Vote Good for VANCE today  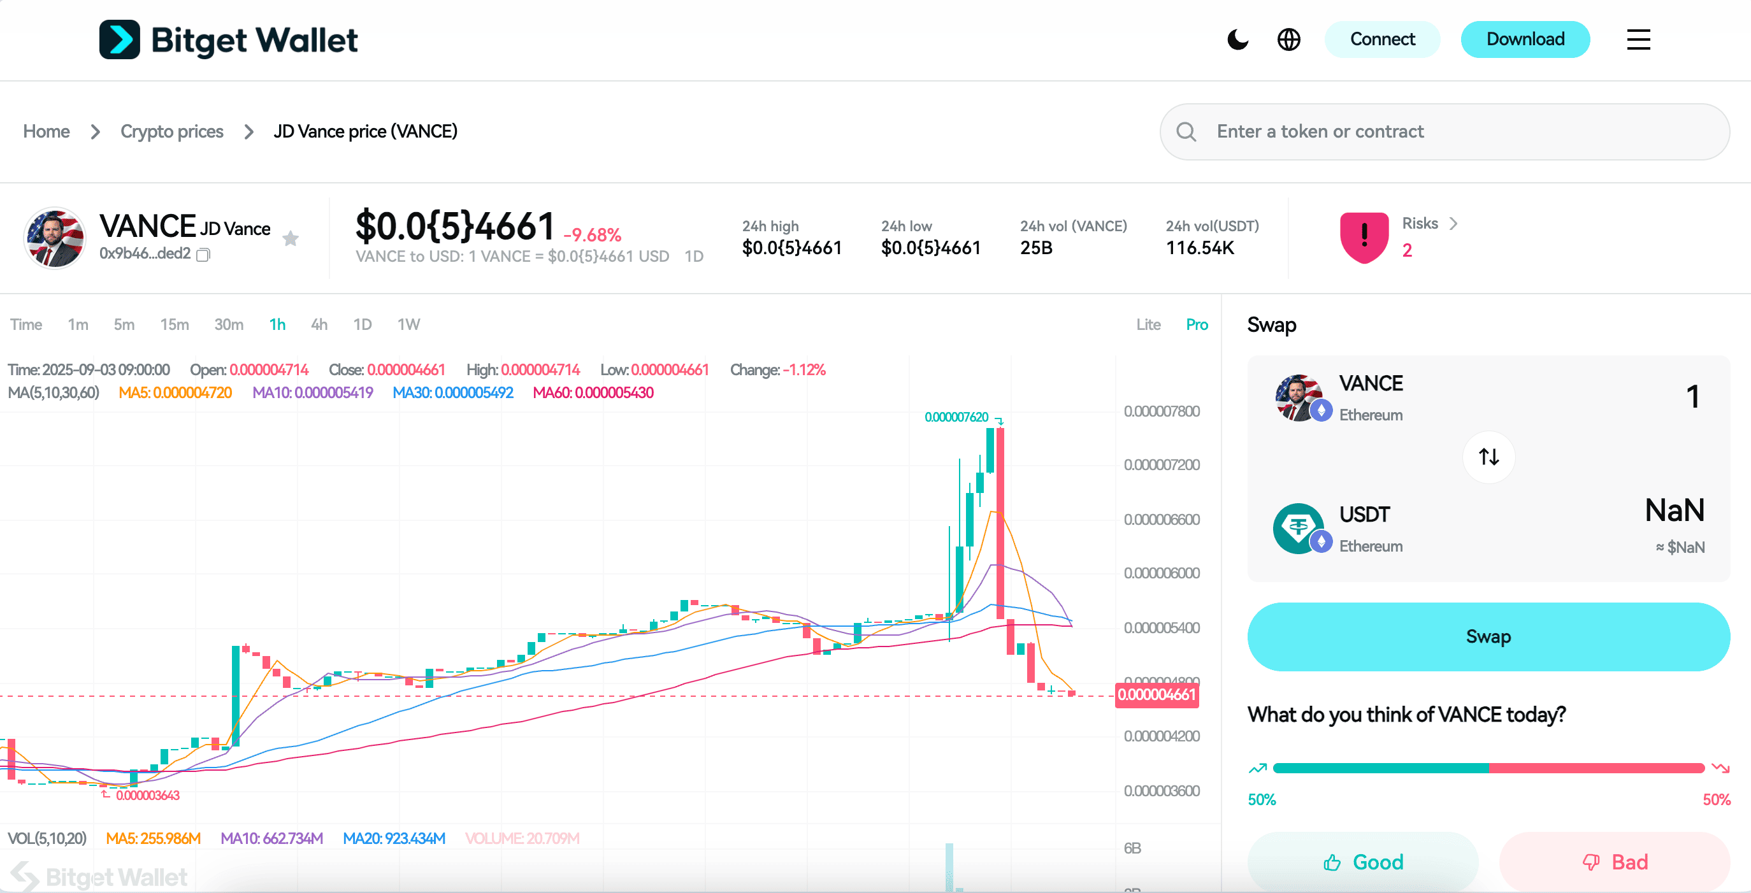point(1363,862)
